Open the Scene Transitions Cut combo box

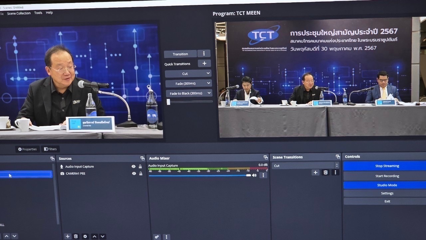pos(305,165)
